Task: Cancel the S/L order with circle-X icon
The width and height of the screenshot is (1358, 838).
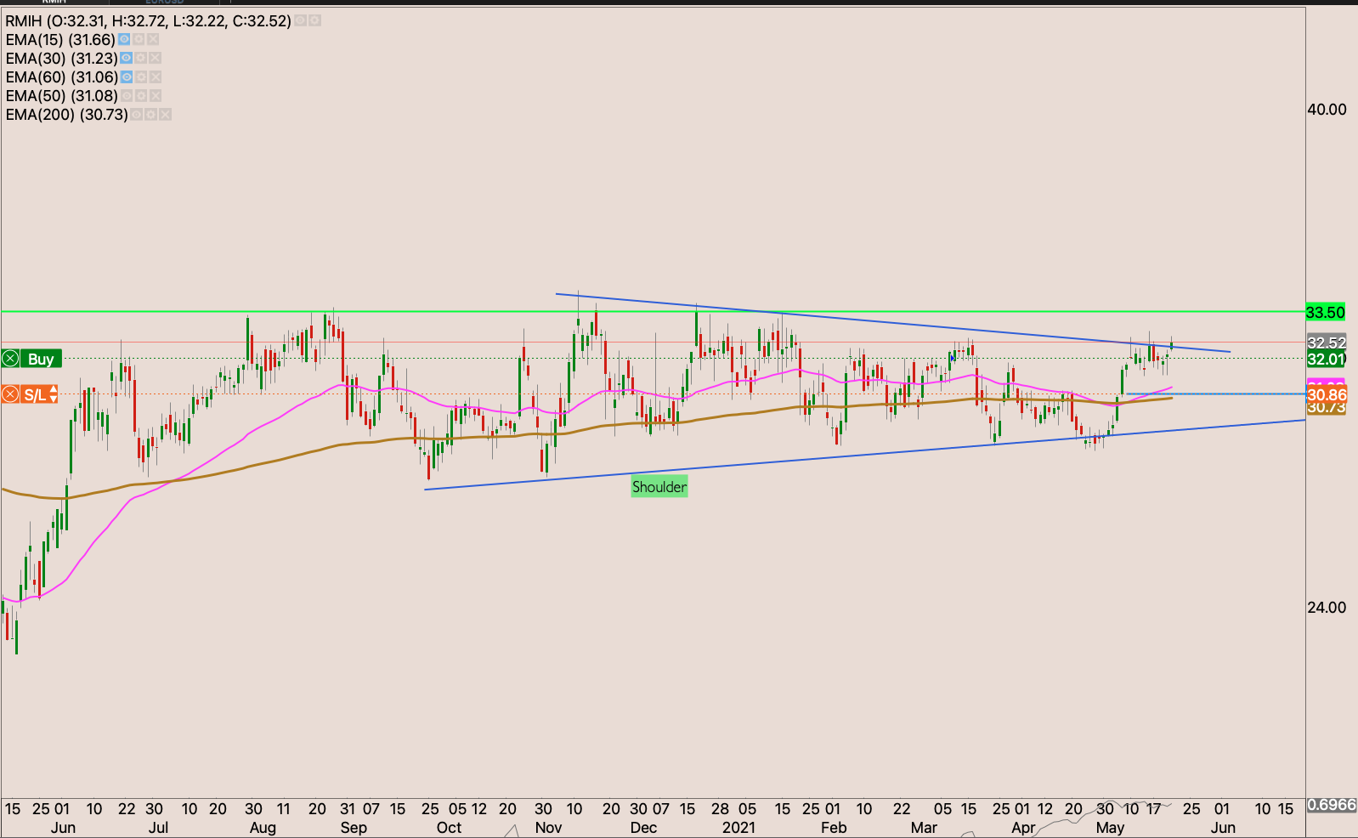Action: click(10, 394)
